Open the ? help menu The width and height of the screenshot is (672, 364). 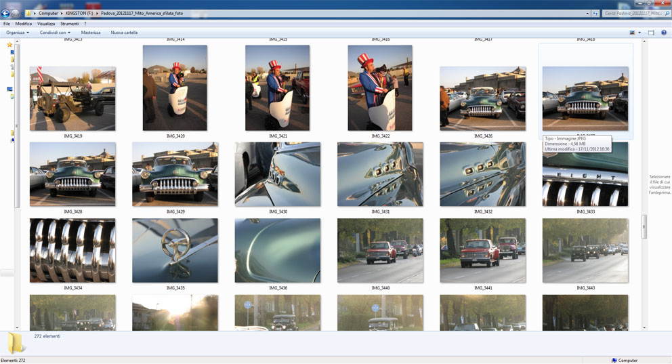pos(85,24)
